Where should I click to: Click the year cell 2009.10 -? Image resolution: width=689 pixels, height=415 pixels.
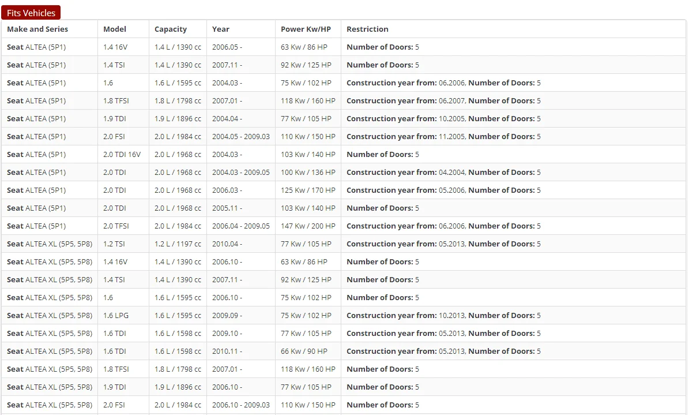point(227,334)
